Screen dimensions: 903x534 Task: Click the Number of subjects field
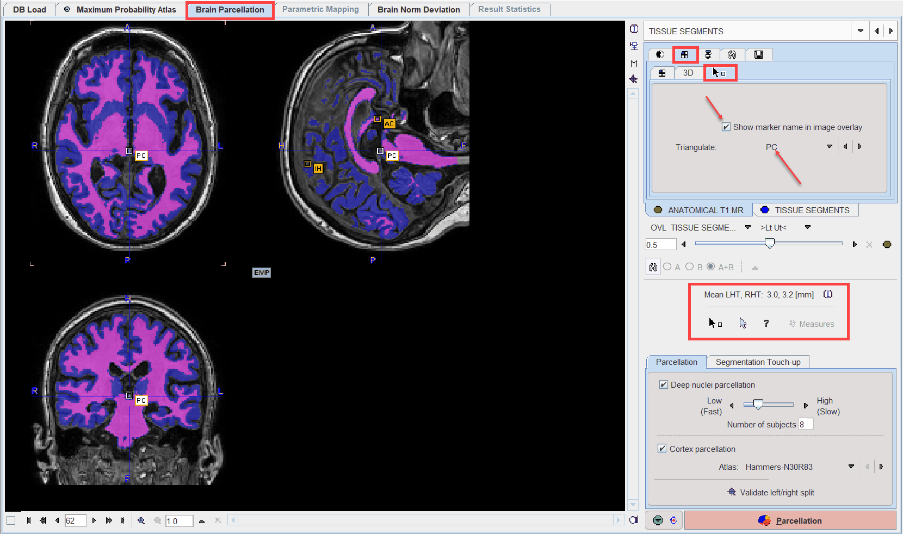coord(806,424)
